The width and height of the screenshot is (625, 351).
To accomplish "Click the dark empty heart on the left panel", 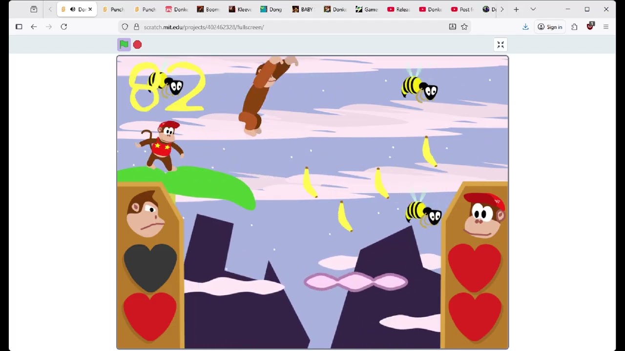I will tap(150, 268).
